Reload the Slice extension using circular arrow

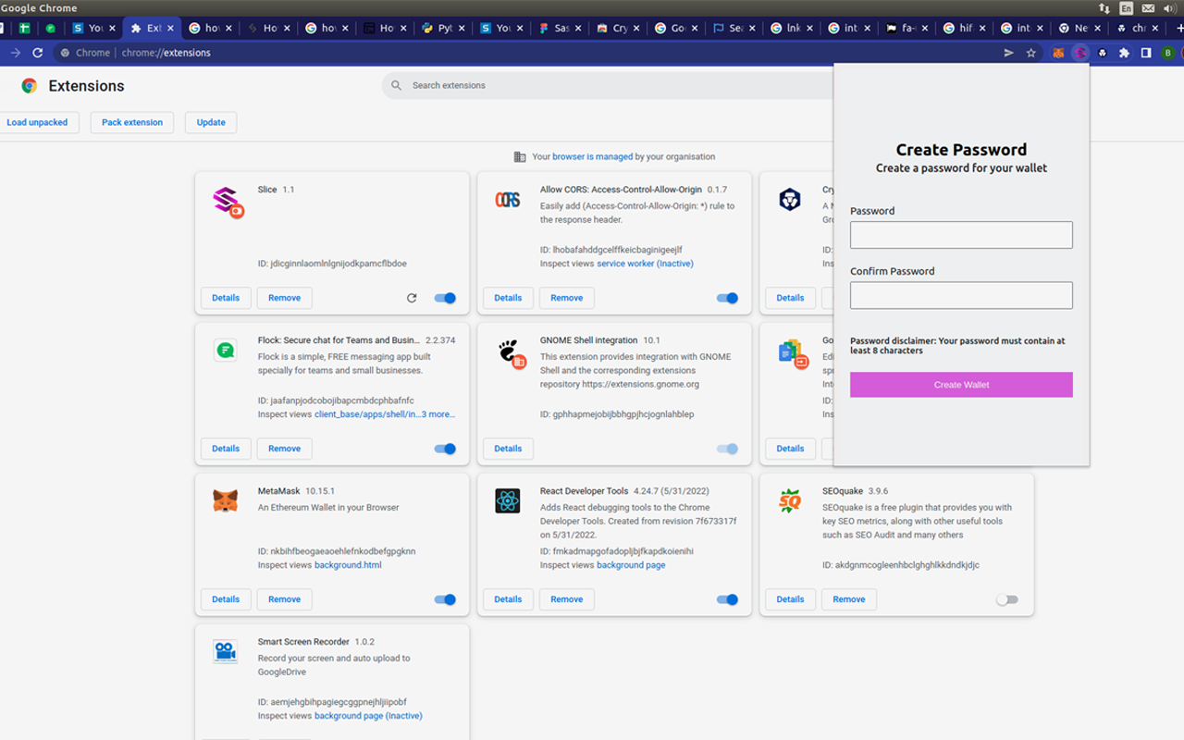[x=412, y=298]
